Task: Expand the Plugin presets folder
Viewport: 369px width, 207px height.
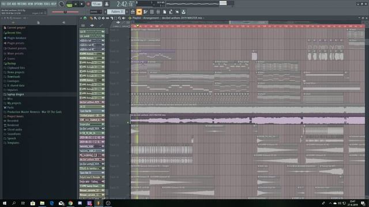Action: (14, 43)
